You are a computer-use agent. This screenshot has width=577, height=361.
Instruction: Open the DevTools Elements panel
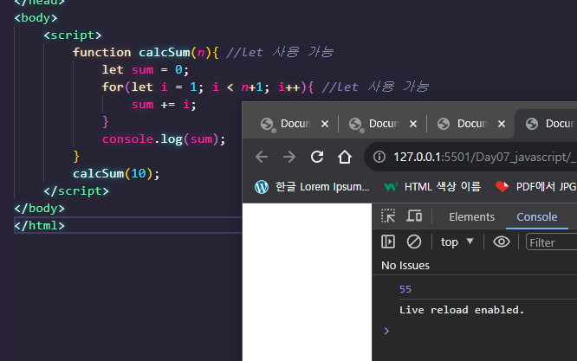click(x=471, y=217)
